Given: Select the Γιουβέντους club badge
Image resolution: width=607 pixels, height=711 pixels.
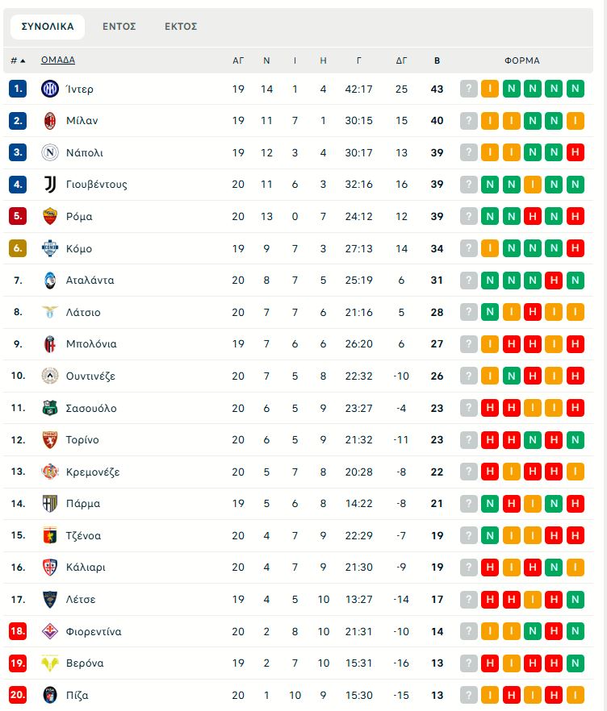Looking at the screenshot, I should coord(50,184).
